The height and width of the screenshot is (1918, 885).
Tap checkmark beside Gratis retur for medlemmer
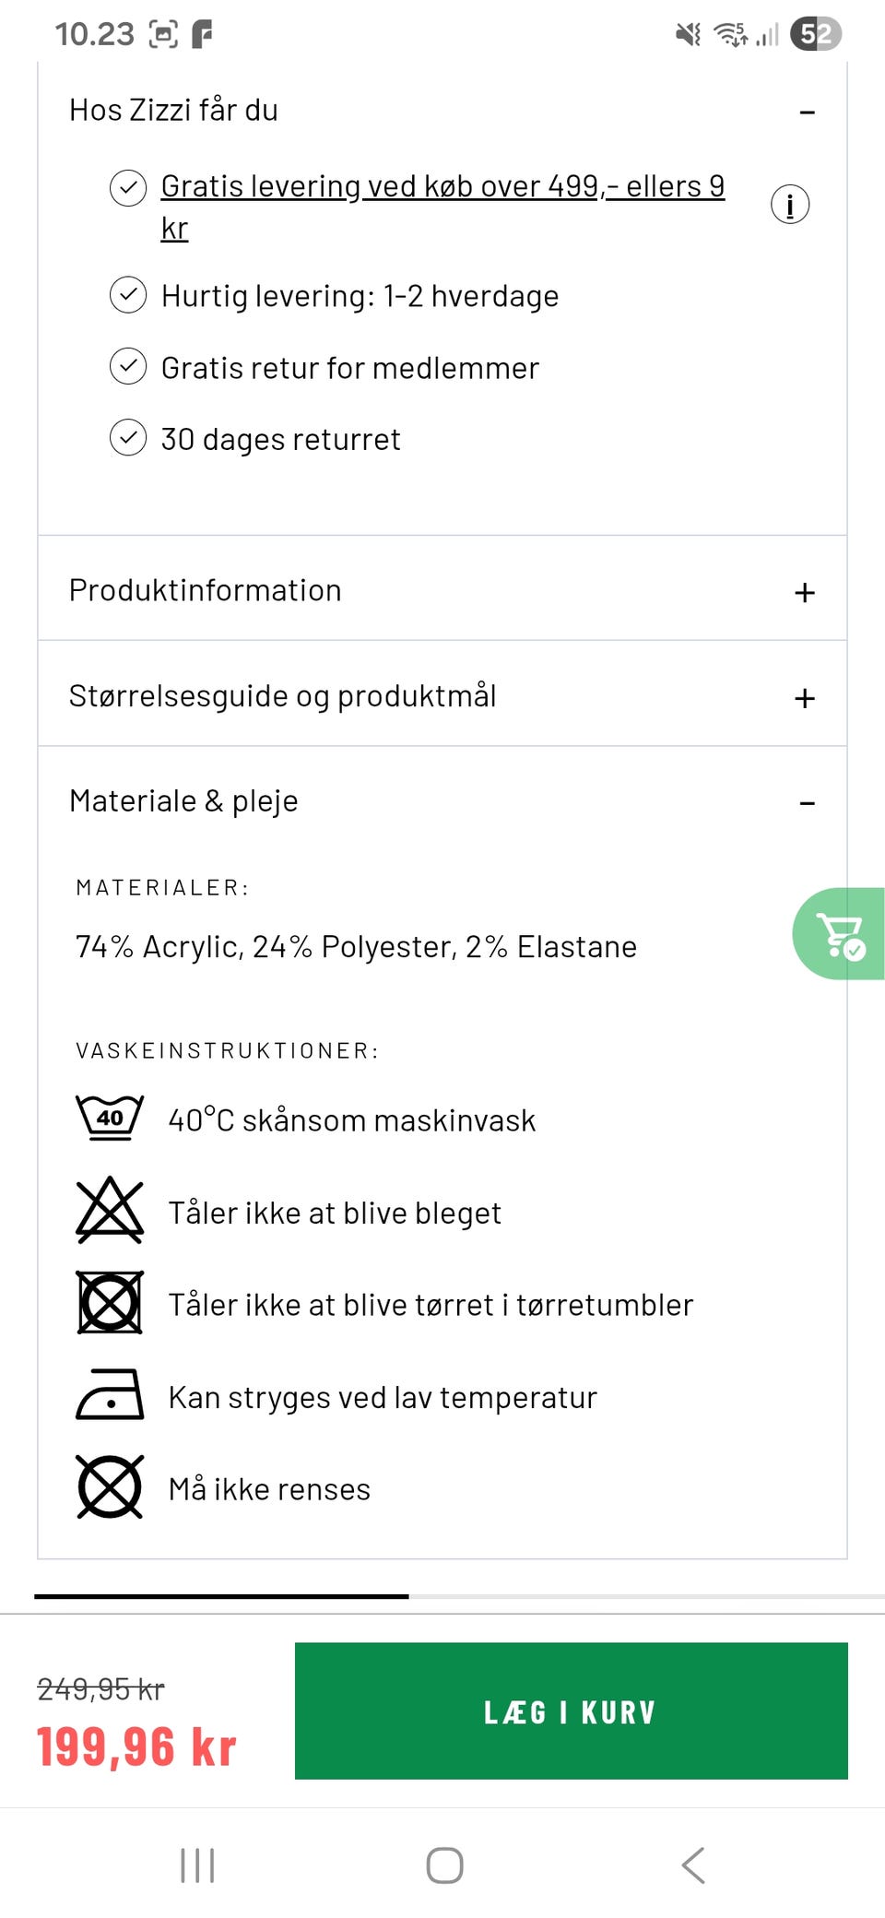pyautogui.click(x=128, y=367)
